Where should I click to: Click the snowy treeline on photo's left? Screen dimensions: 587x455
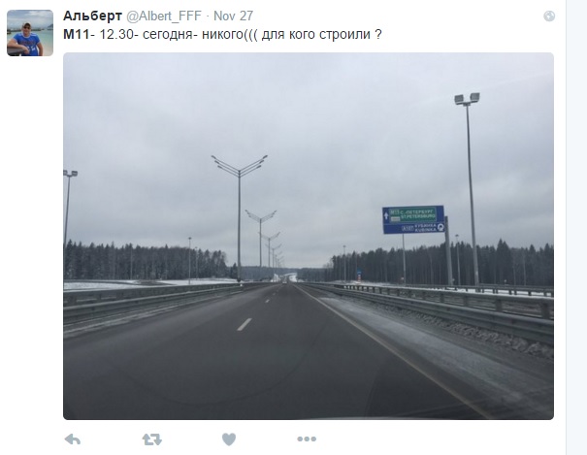[146, 261]
